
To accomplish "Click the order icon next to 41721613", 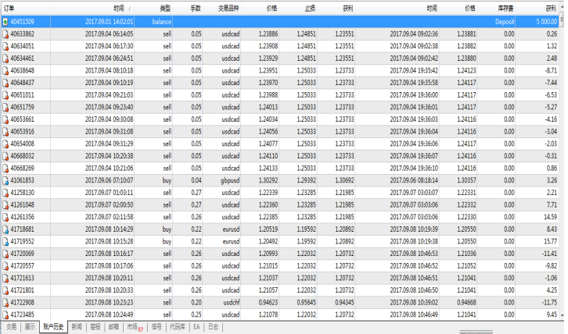I will (5, 279).
